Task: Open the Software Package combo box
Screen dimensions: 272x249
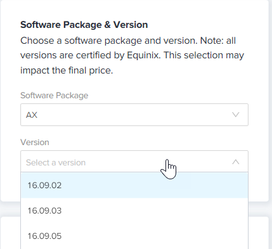Action: tap(134, 115)
